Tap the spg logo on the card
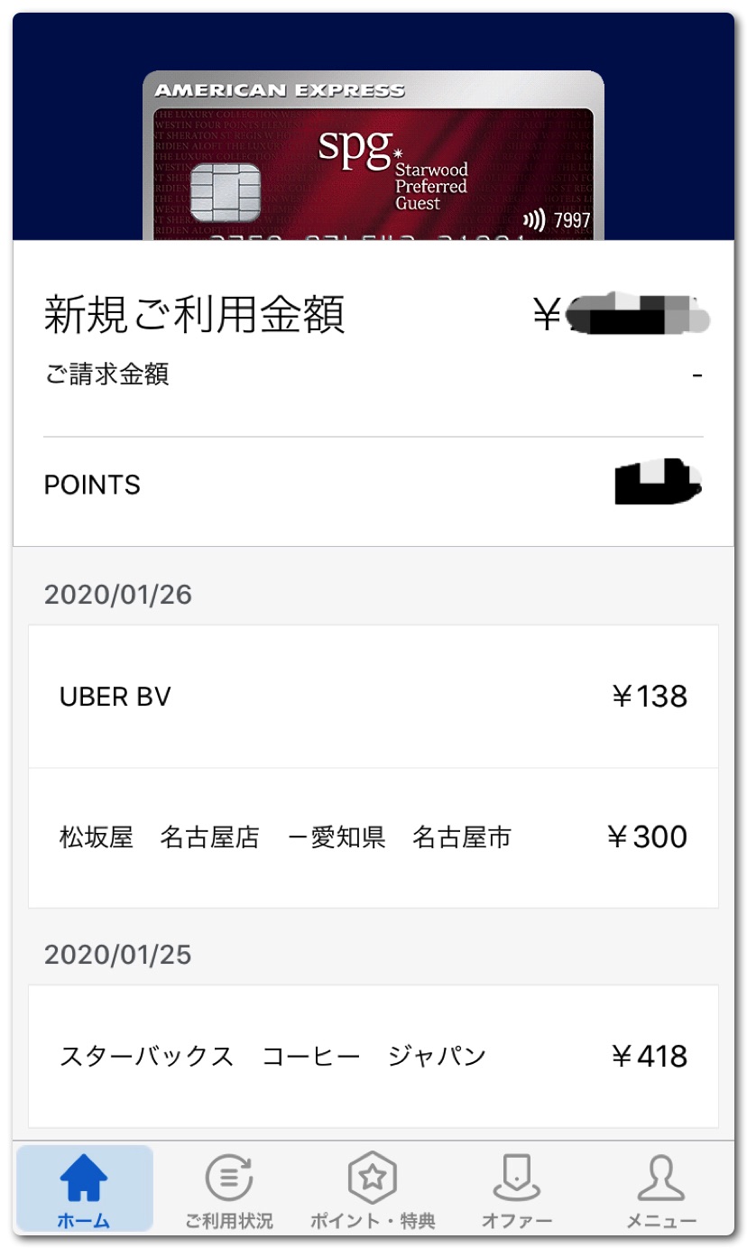The width and height of the screenshot is (747, 1248). tap(355, 148)
